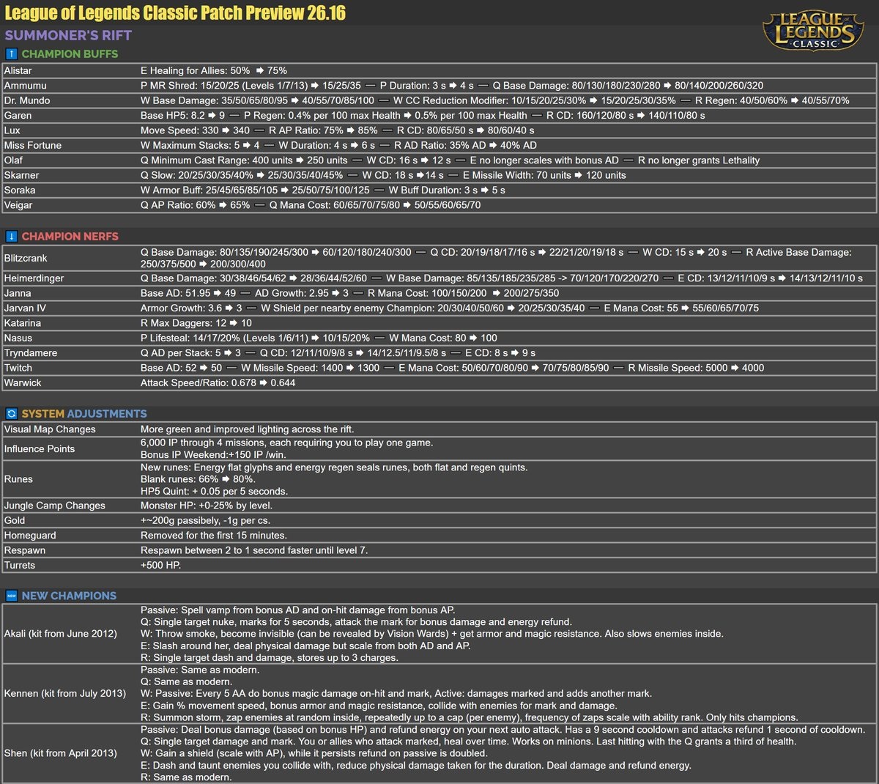Click the CHAMPION BUFFS section heading
The image size is (879, 784).
click(70, 53)
